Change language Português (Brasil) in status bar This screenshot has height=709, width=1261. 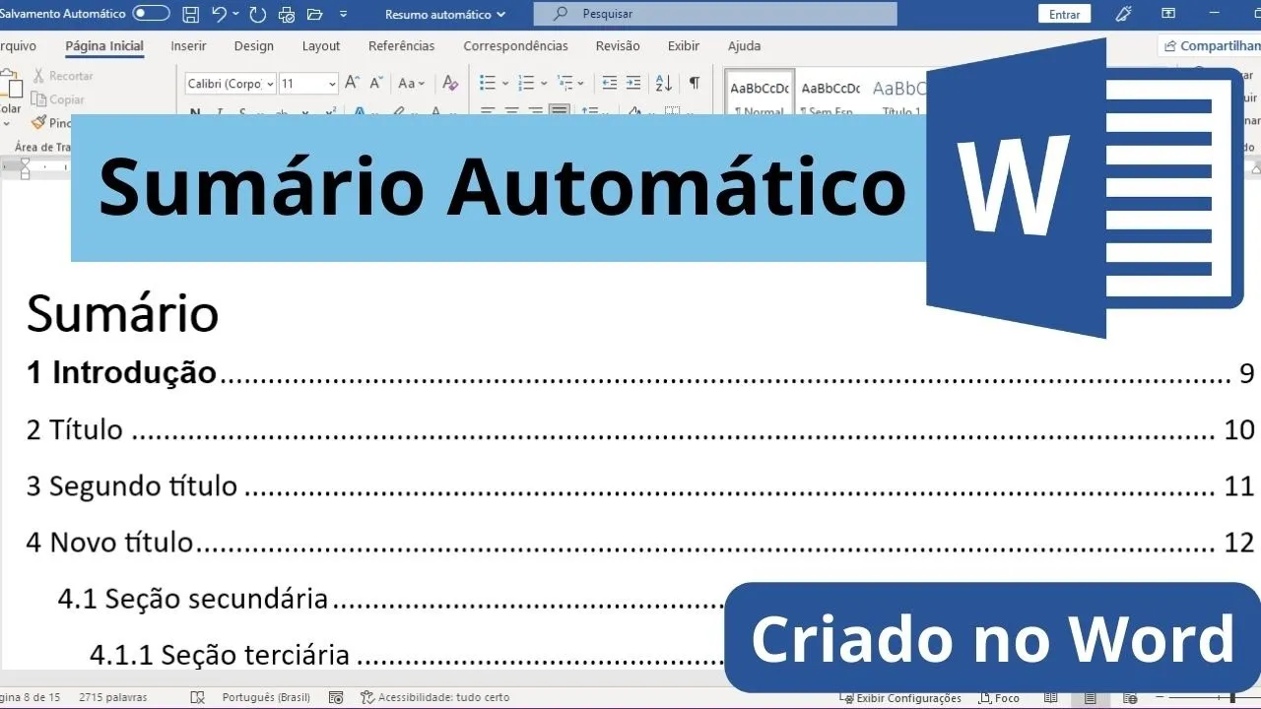(266, 697)
